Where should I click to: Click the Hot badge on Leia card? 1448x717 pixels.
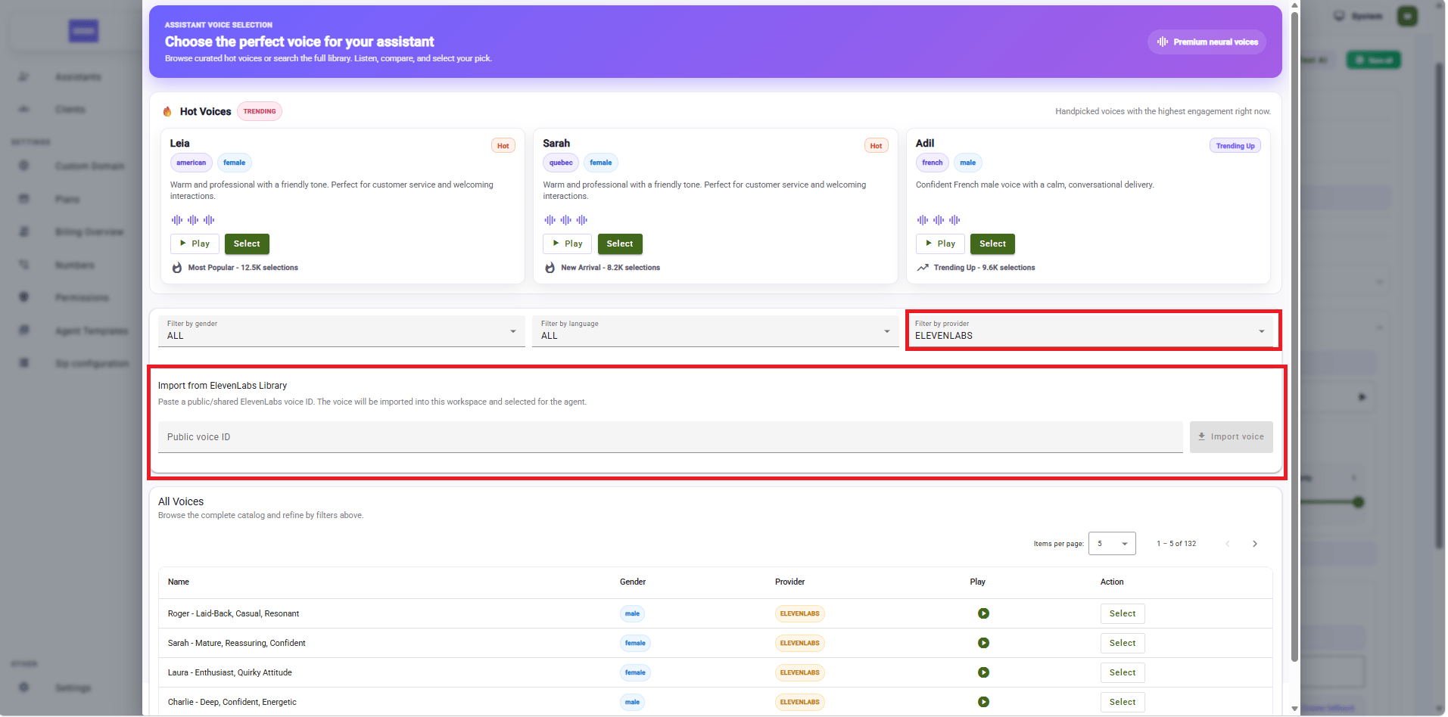click(x=503, y=146)
